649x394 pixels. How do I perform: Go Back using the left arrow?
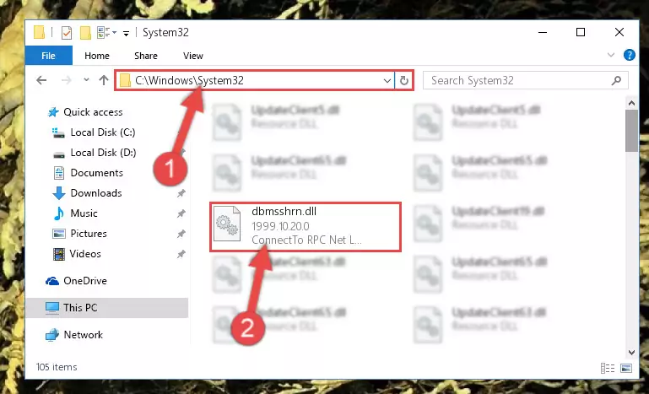[x=41, y=80]
